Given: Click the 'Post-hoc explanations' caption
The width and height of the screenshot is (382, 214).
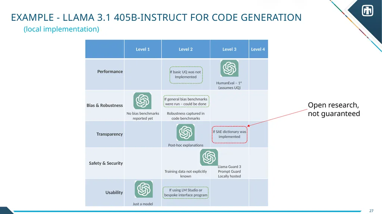Looking at the screenshot, I should (186, 145).
